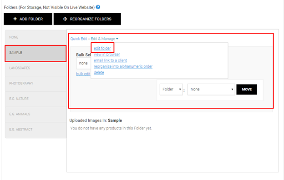Open the Bulk Select none dropdown
This screenshot has height=180, width=284.
point(83,63)
